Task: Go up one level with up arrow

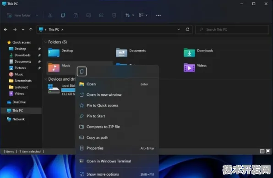Action: (x=31, y=30)
